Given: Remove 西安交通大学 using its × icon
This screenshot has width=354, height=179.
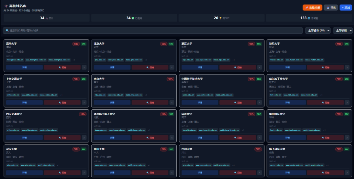Looking at the screenshot, I should 84,138.
